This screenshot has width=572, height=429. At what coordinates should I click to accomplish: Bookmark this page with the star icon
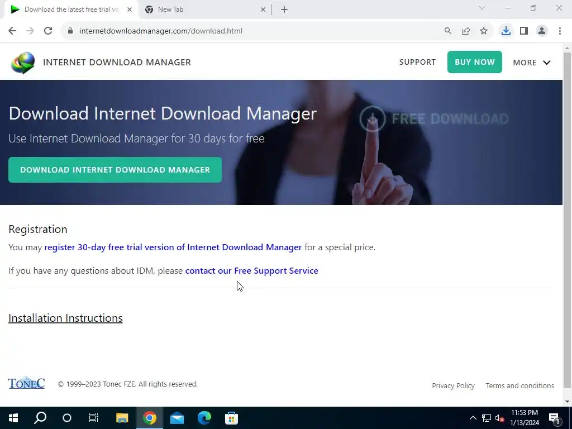coord(484,31)
